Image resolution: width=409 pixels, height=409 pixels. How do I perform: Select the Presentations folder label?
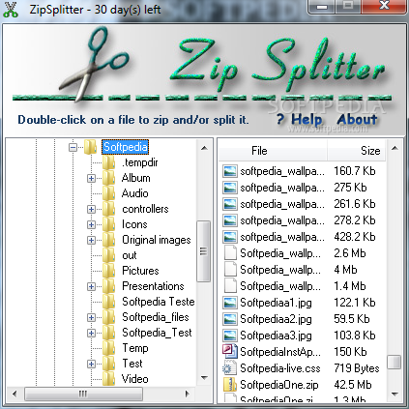point(153,286)
